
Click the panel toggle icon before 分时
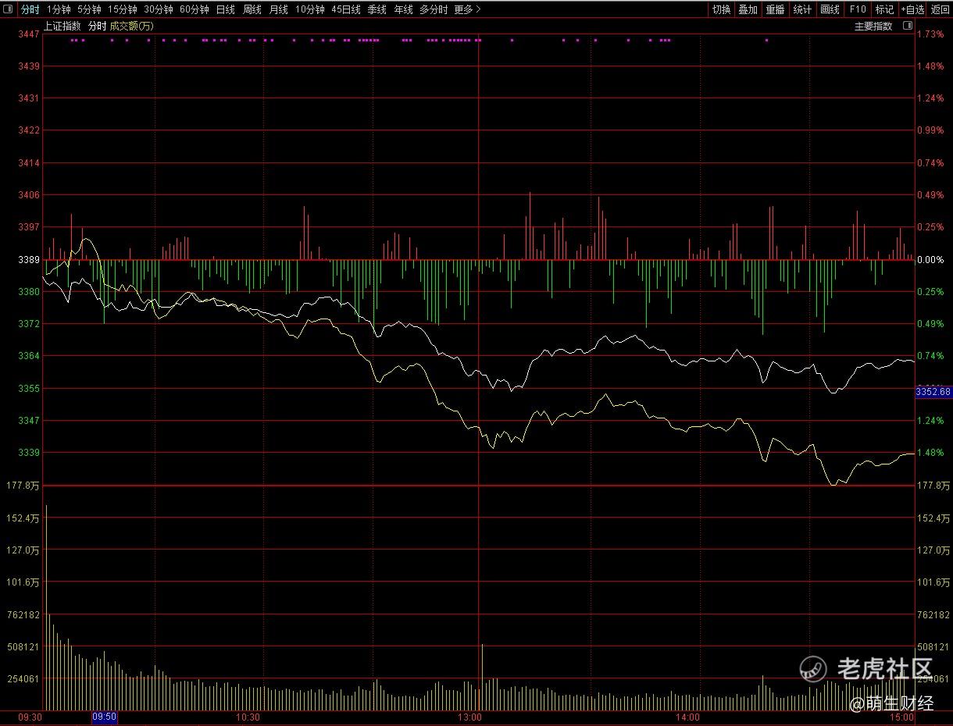[x=8, y=10]
